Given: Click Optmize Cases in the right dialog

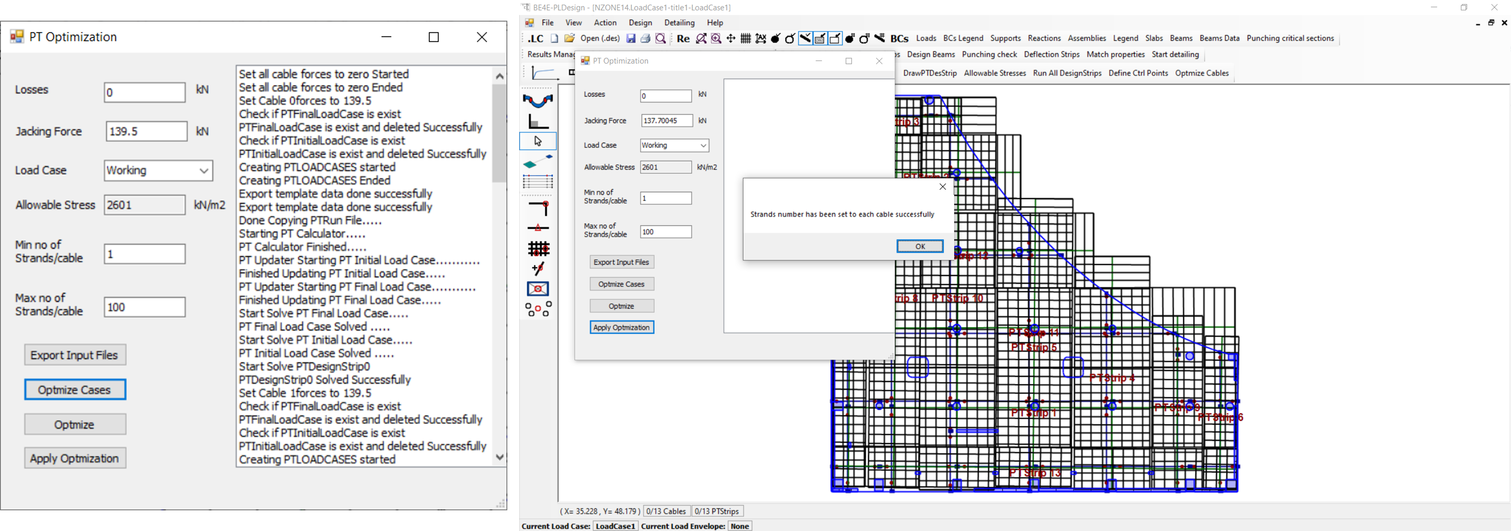Looking at the screenshot, I should click(621, 284).
